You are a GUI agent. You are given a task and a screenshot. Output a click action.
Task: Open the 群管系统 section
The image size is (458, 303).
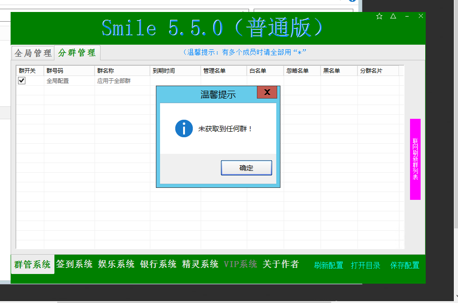[x=32, y=265]
